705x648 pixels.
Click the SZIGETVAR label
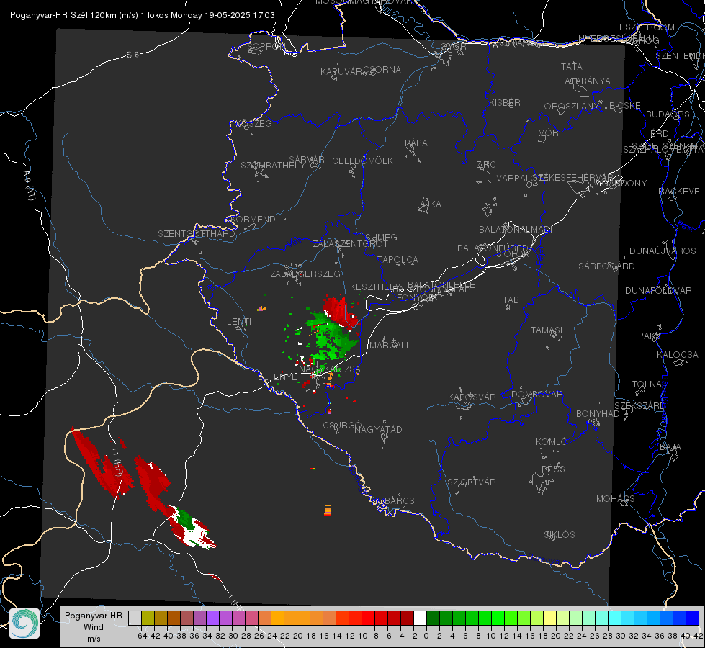[x=471, y=482]
